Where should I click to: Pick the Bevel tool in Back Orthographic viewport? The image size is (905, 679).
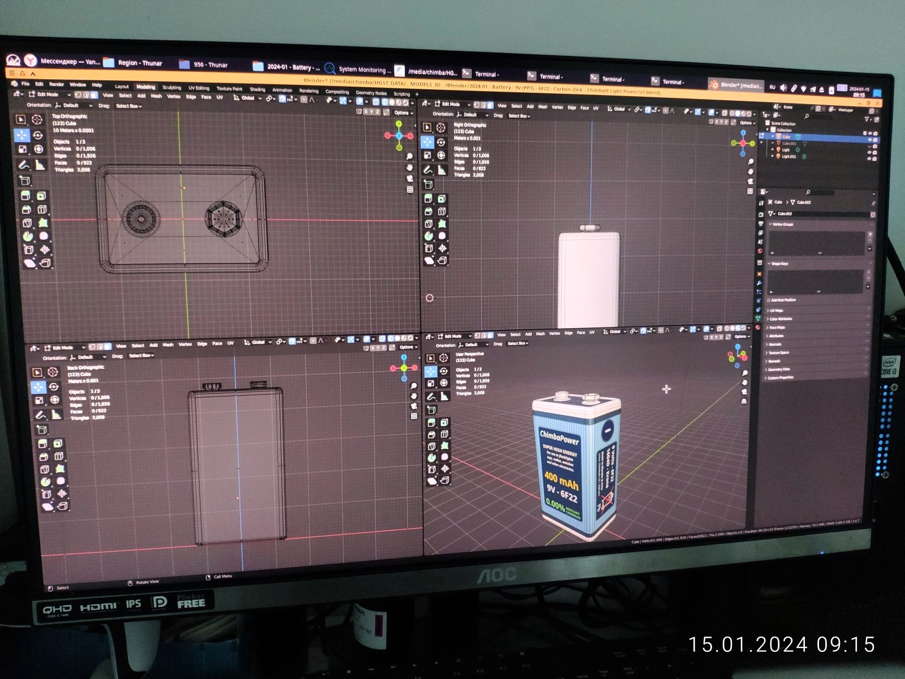[x=43, y=457]
